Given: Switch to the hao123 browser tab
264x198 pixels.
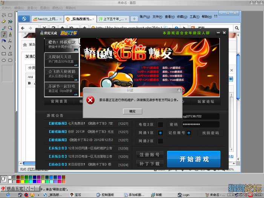Looking at the screenshot, I should tap(48, 19).
